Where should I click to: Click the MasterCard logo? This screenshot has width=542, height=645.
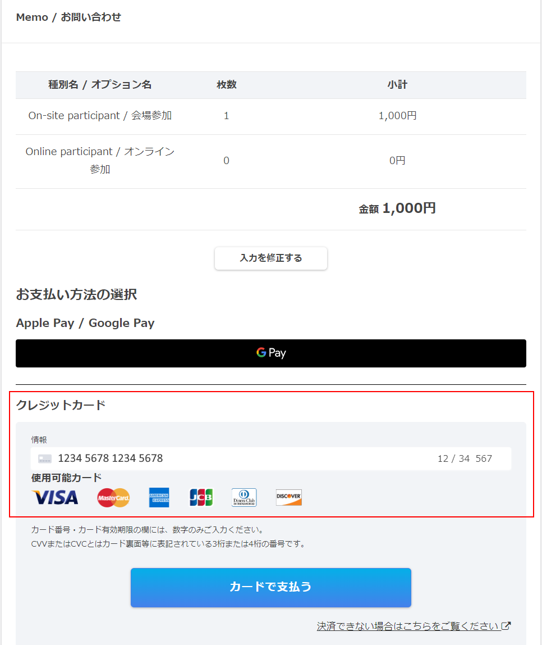coord(113,498)
